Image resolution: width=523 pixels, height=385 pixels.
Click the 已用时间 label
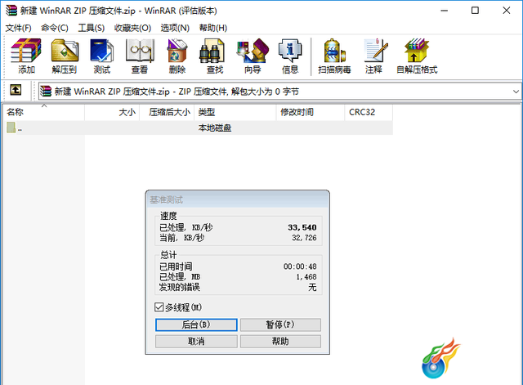[176, 266]
